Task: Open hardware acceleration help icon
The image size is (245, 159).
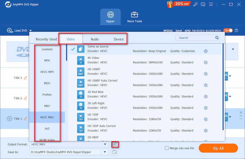Action: (x=236, y=31)
